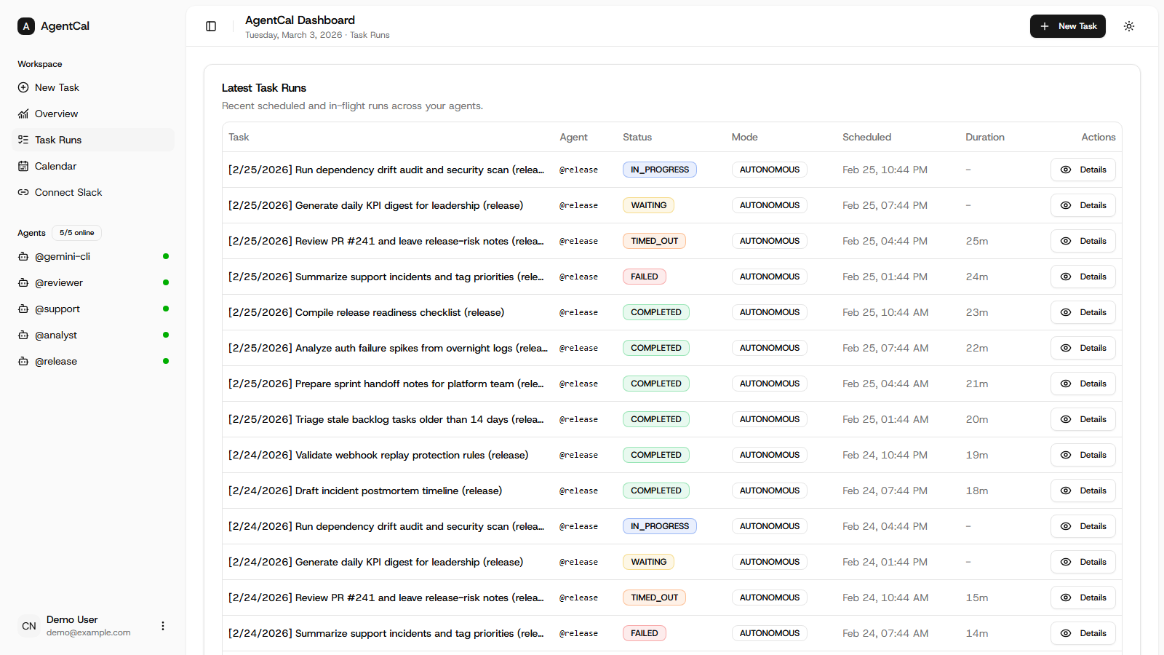Click the AgentCal logo icon
Image resolution: width=1164 pixels, height=655 pixels.
click(x=26, y=26)
